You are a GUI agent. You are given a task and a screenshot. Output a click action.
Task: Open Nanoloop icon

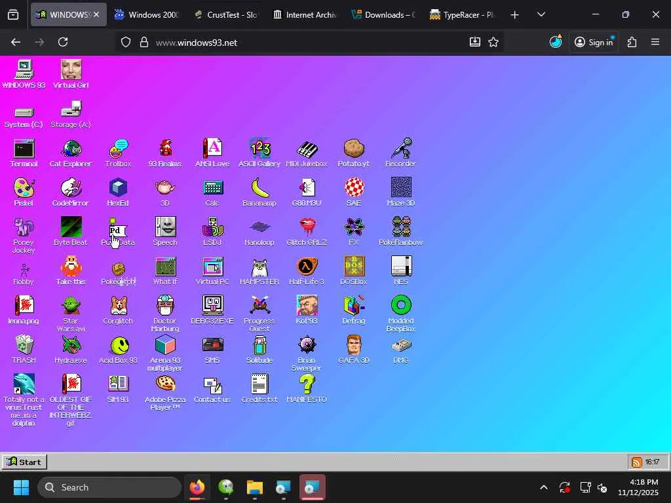click(259, 231)
